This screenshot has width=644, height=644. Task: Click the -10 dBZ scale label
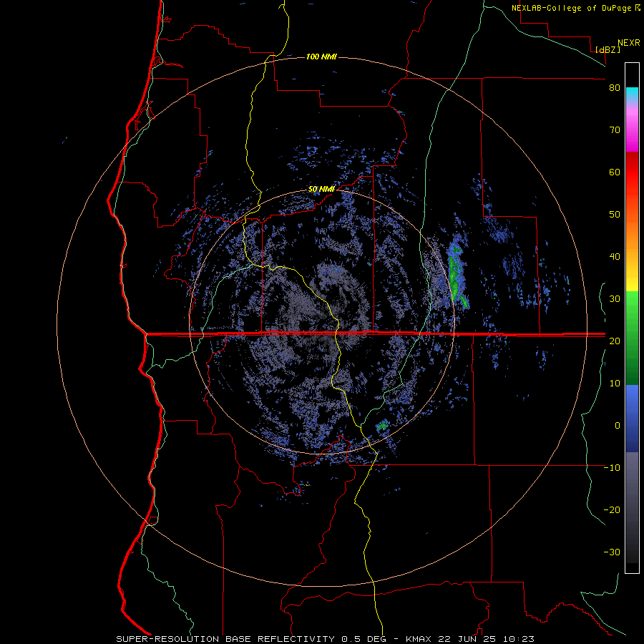(612, 468)
